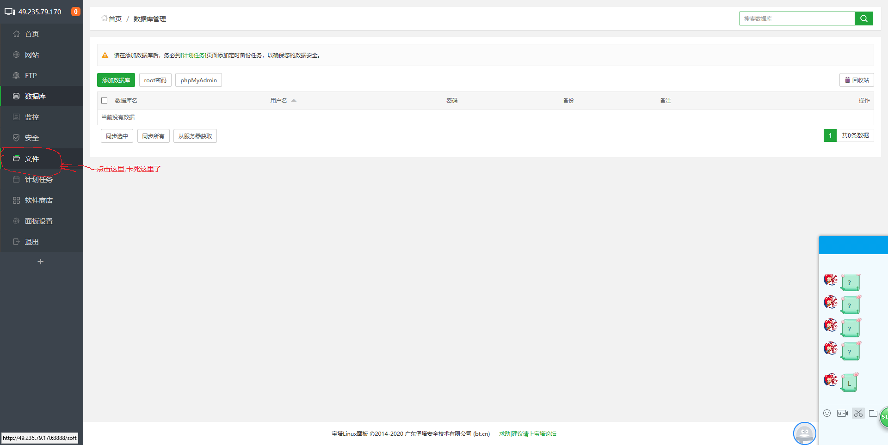
Task: Click the 共0条数据 count text
Action: tap(855, 135)
